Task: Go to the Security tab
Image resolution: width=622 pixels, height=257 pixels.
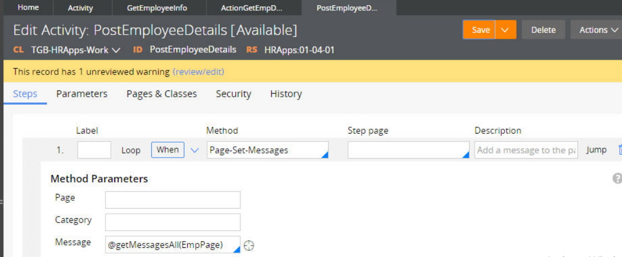Action: [233, 94]
